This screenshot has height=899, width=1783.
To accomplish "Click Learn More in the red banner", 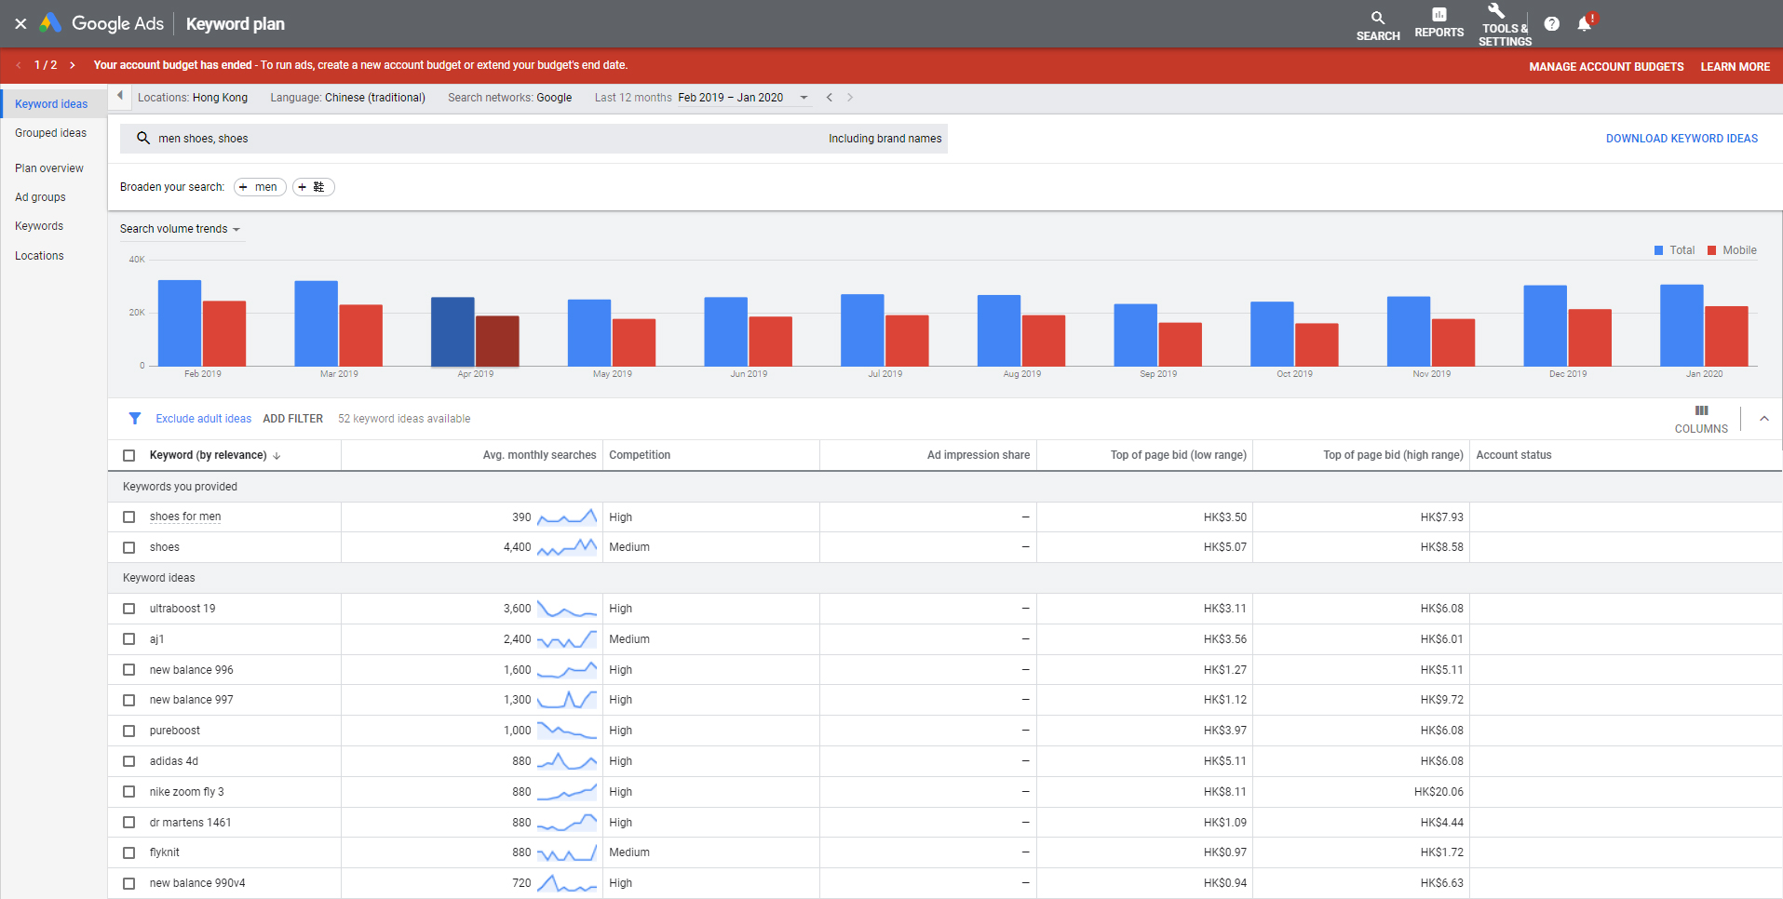I will coord(1735,67).
